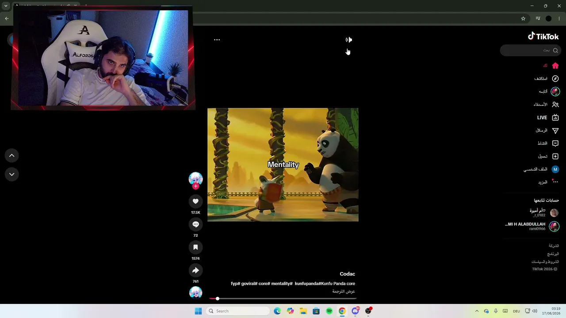The image size is (566, 318).
Task: Open File Explorer from taskbar
Action: (x=303, y=311)
